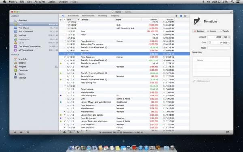Sort by the Category column header

[98, 19]
